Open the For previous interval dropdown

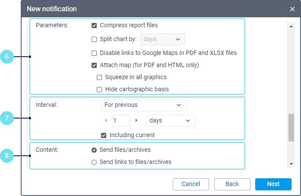click(x=143, y=105)
